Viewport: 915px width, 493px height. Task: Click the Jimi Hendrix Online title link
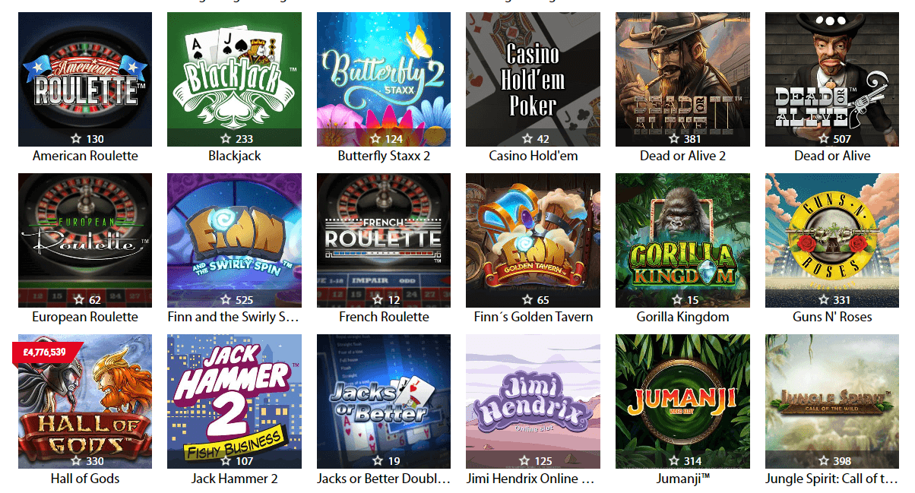point(533,479)
